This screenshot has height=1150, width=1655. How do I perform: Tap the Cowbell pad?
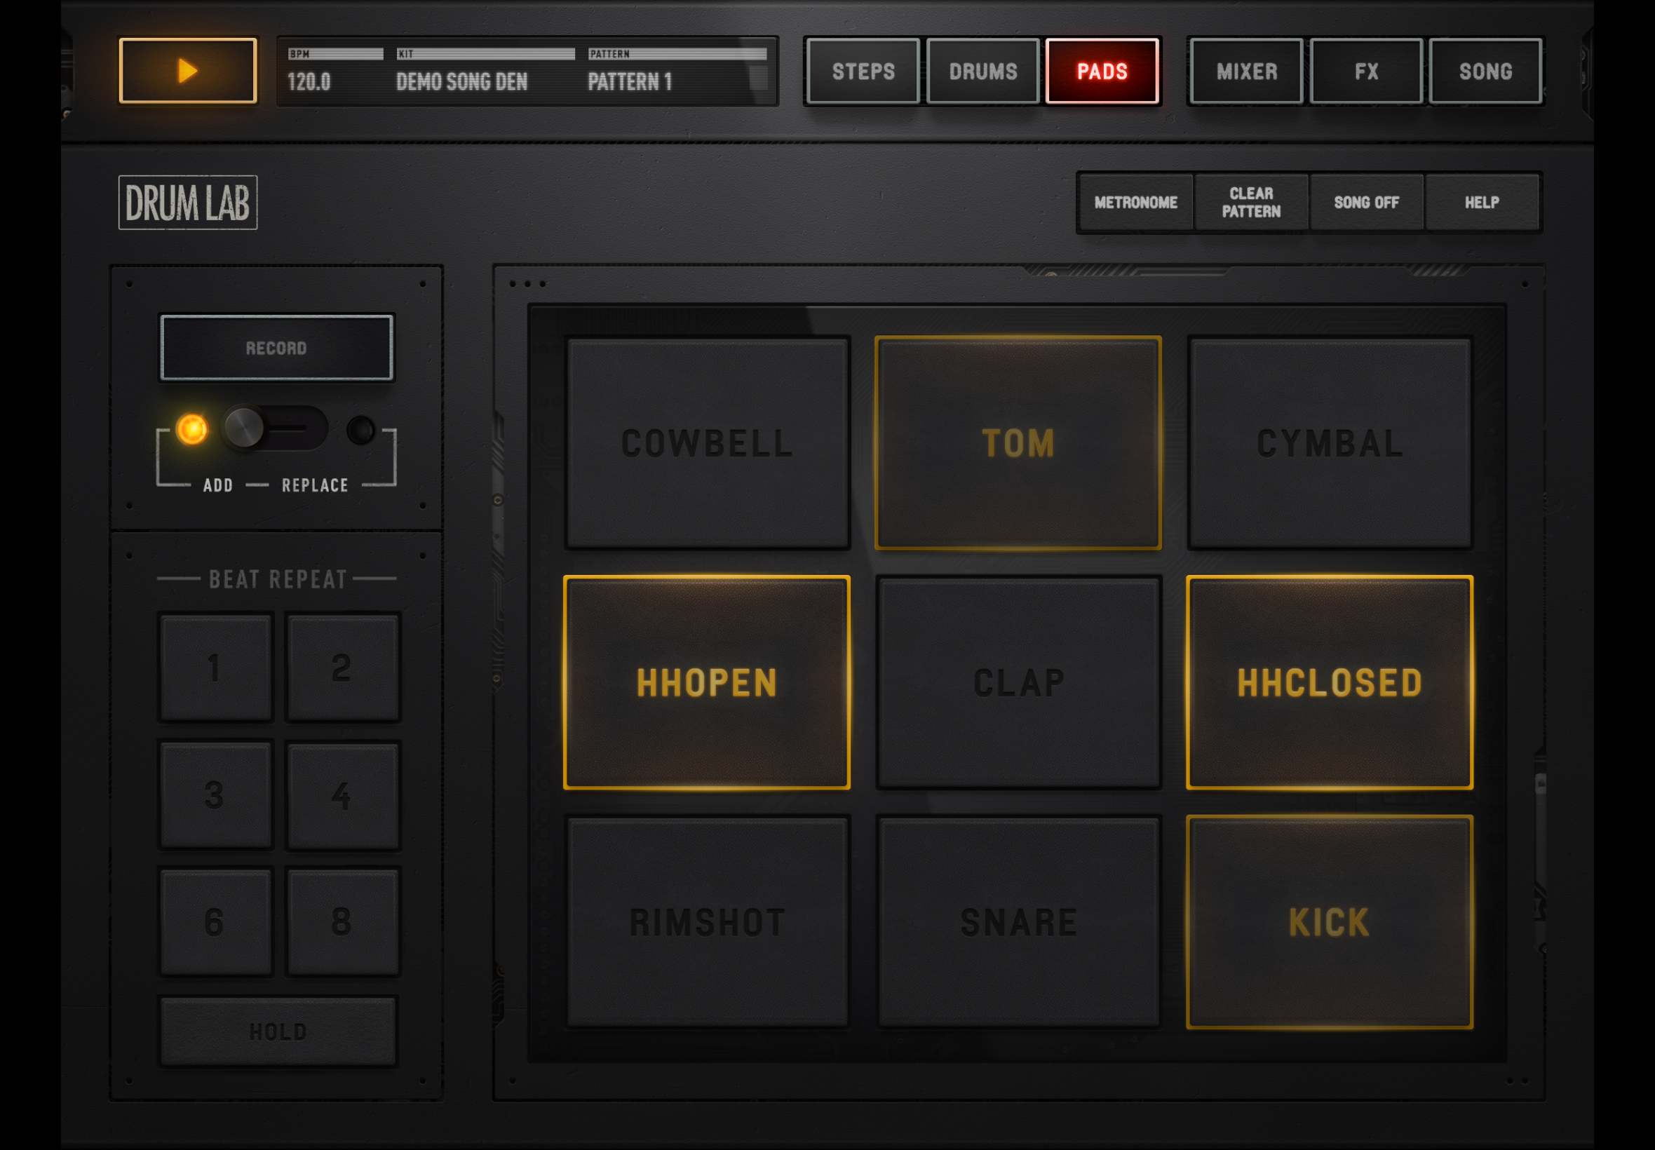(706, 442)
